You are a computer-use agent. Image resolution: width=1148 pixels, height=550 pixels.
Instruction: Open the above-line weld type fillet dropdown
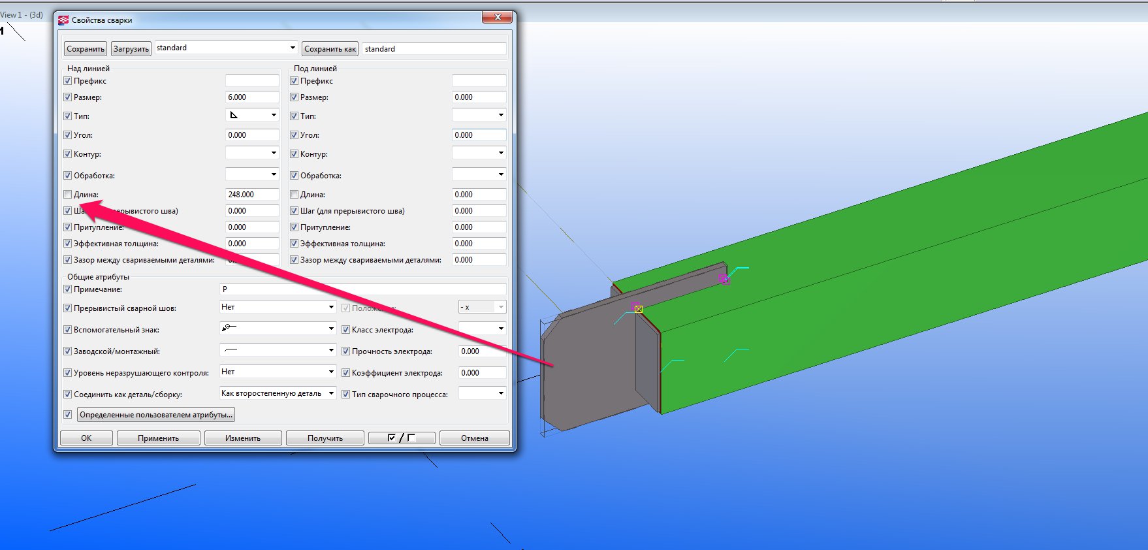[251, 116]
